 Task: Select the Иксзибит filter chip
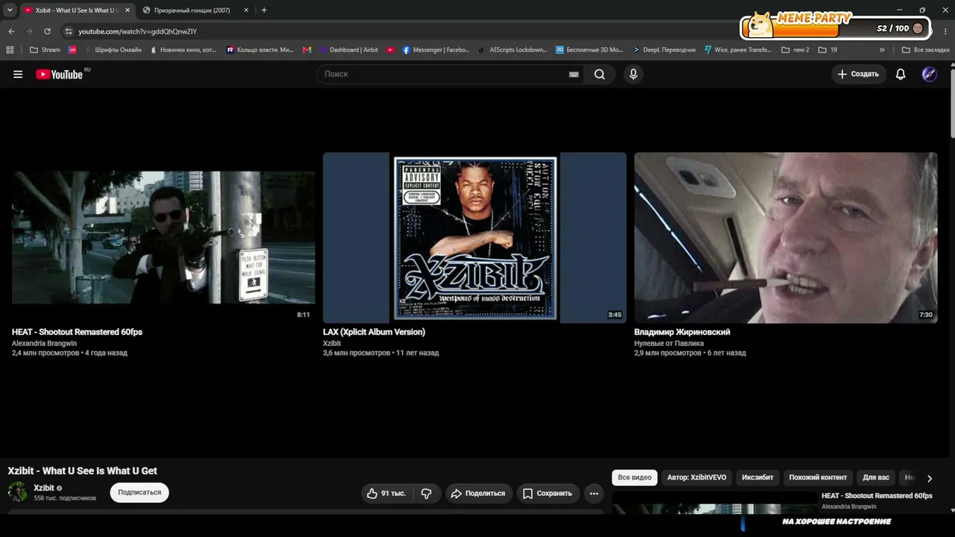(757, 477)
